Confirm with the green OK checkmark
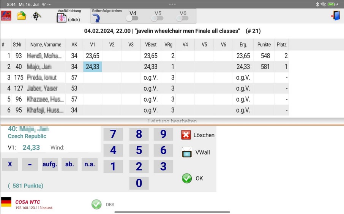The image size is (344, 214). (x=187, y=178)
